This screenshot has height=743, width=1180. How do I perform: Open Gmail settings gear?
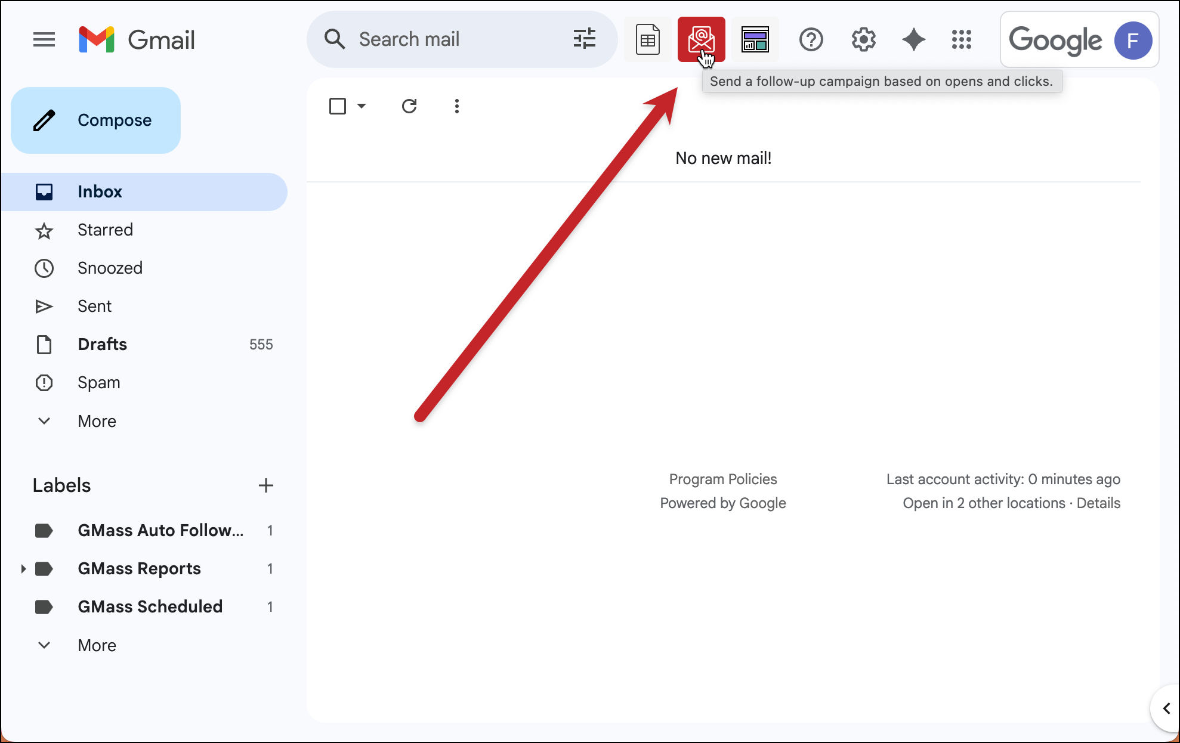863,40
